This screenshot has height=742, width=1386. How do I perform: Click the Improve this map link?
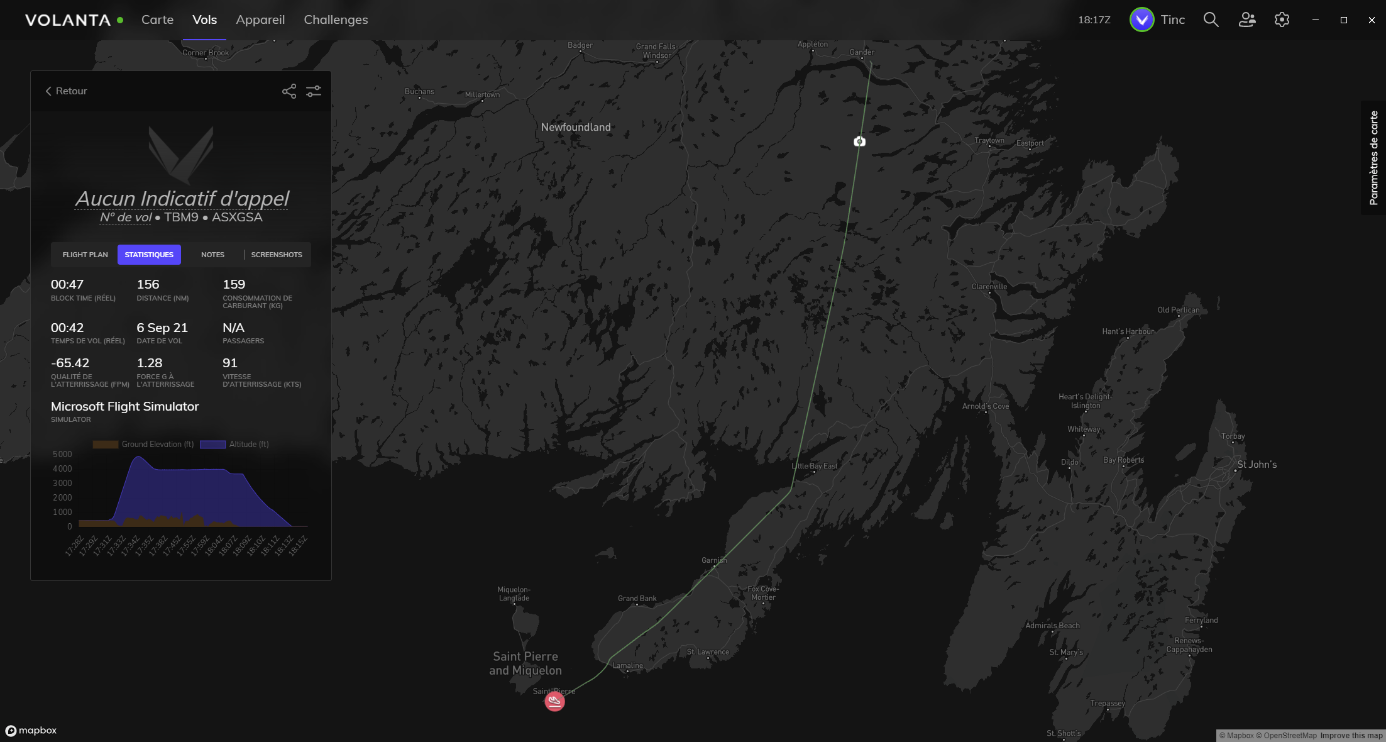coord(1351,736)
